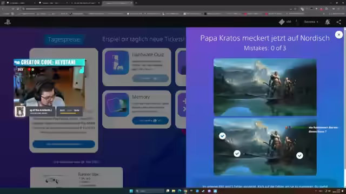Click the blue button in daily prize card

point(64,144)
